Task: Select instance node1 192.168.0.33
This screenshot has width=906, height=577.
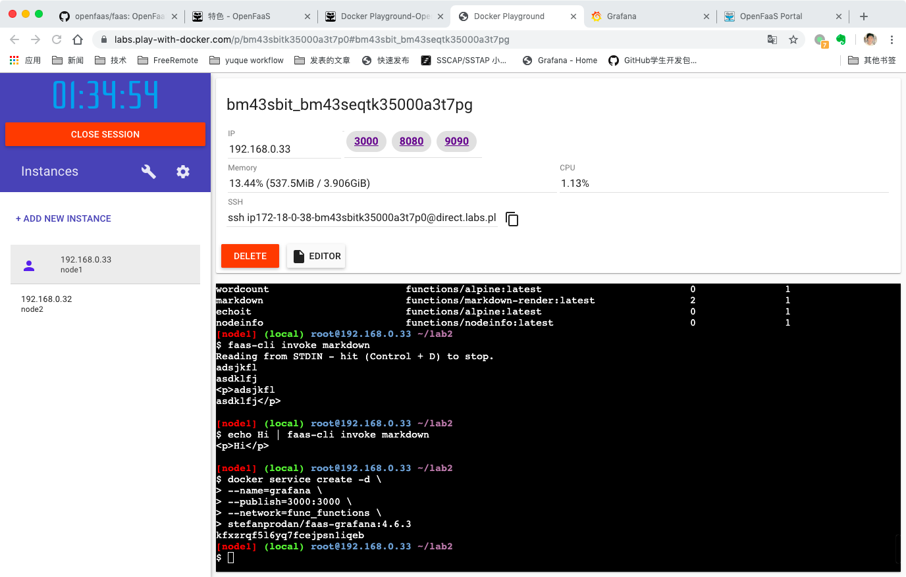Action: coord(105,264)
